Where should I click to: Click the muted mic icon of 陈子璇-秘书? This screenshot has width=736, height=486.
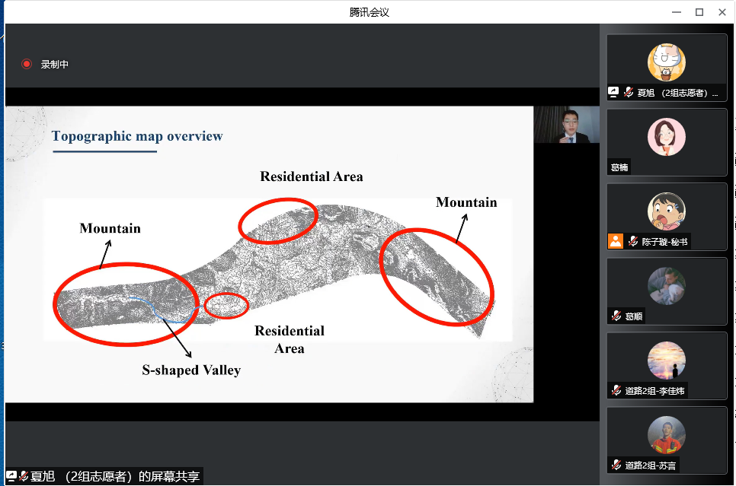[x=632, y=241]
